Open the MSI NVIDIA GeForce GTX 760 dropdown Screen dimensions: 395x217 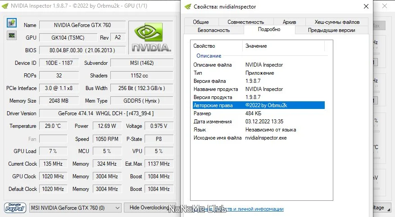[x=75, y=208]
